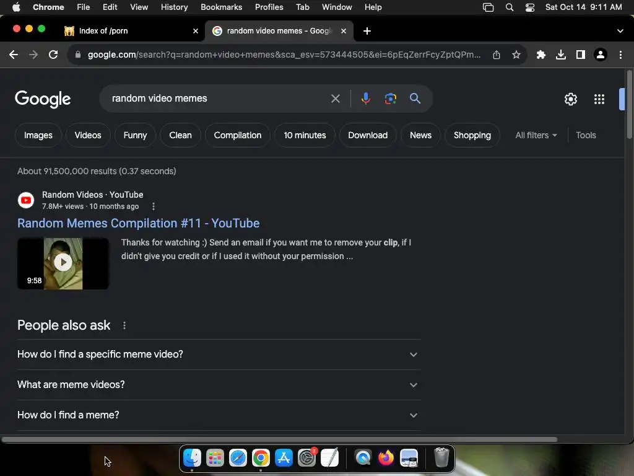
Task: Apply the Compilation filter chip
Action: pos(237,135)
